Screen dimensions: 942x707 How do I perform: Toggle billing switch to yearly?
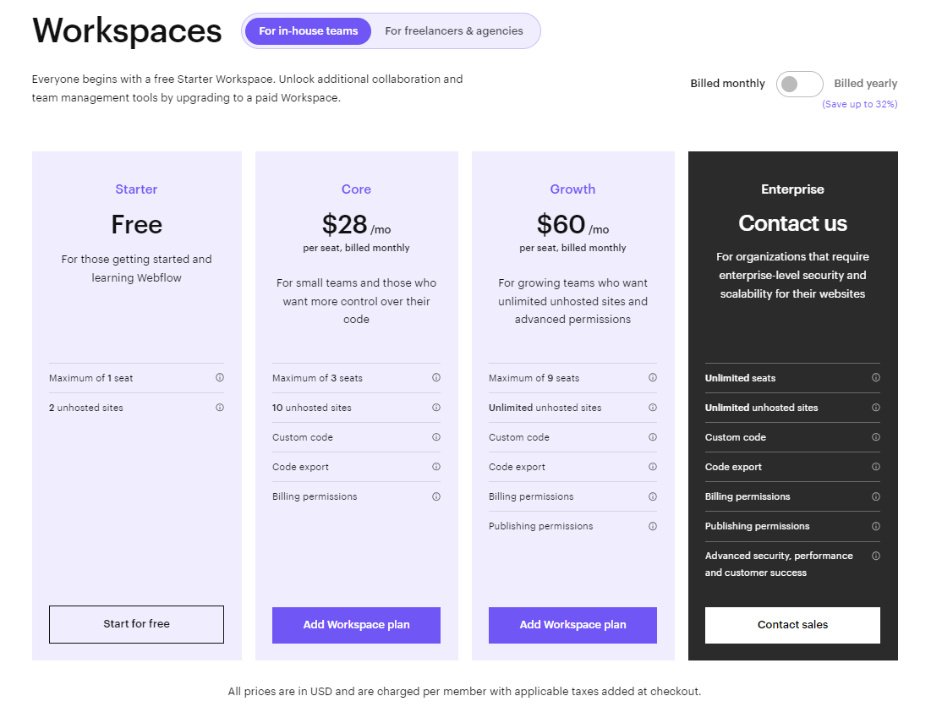pyautogui.click(x=800, y=84)
